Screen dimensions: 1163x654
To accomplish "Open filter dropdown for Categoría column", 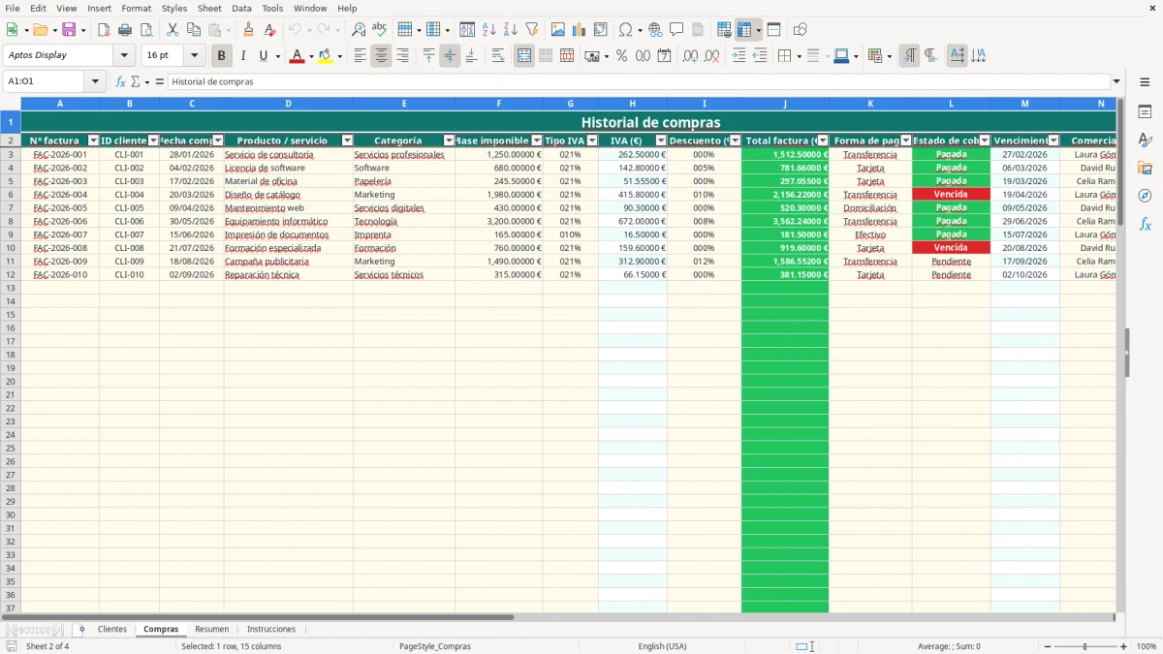I will point(449,140).
